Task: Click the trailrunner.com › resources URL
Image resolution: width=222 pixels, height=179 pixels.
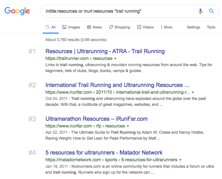Action: (79, 58)
